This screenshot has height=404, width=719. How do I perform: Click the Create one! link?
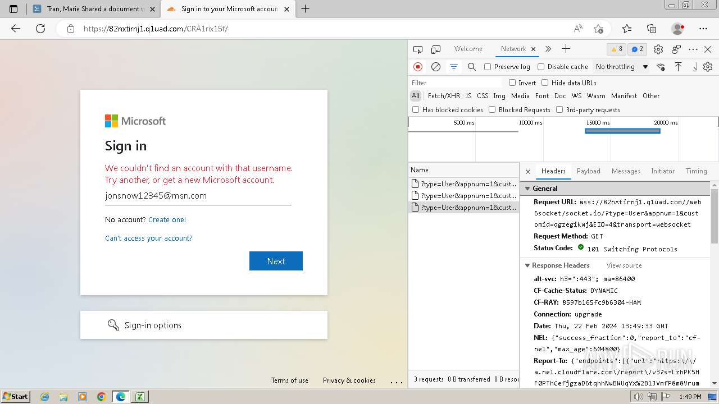(x=167, y=220)
